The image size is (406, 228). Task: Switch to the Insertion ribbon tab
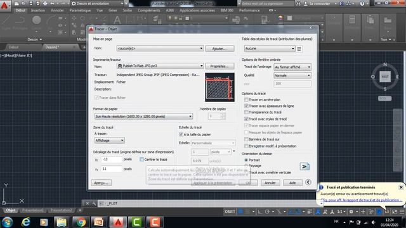coord(38,11)
